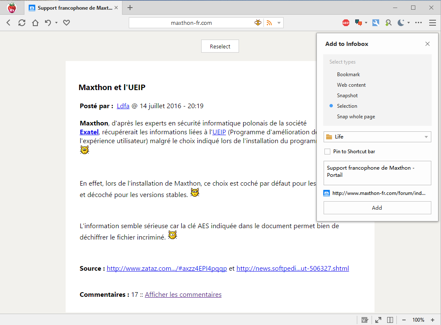Viewport: 441px width, 325px height.
Task: Click the heading "Maxthon et l'UEIP"
Action: tap(112, 88)
